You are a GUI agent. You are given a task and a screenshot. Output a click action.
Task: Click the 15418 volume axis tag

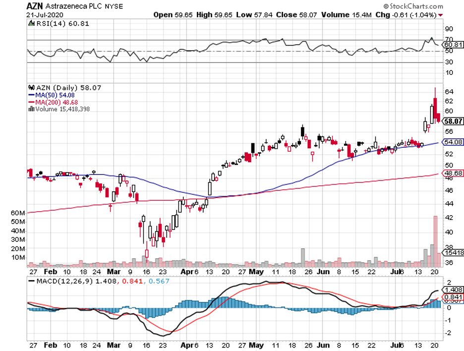coord(453,252)
